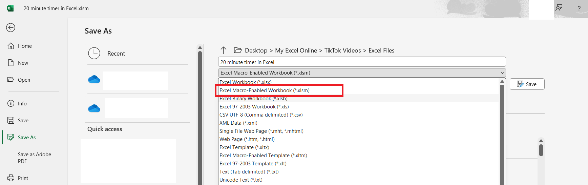Choose Excel Template (*.xltx)

click(359, 147)
